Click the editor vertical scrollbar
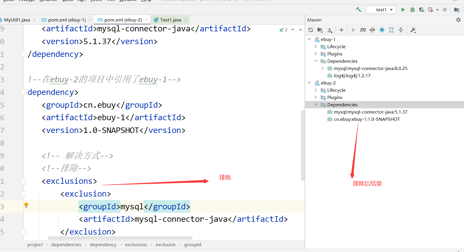The height and width of the screenshot is (252, 464). [303, 145]
